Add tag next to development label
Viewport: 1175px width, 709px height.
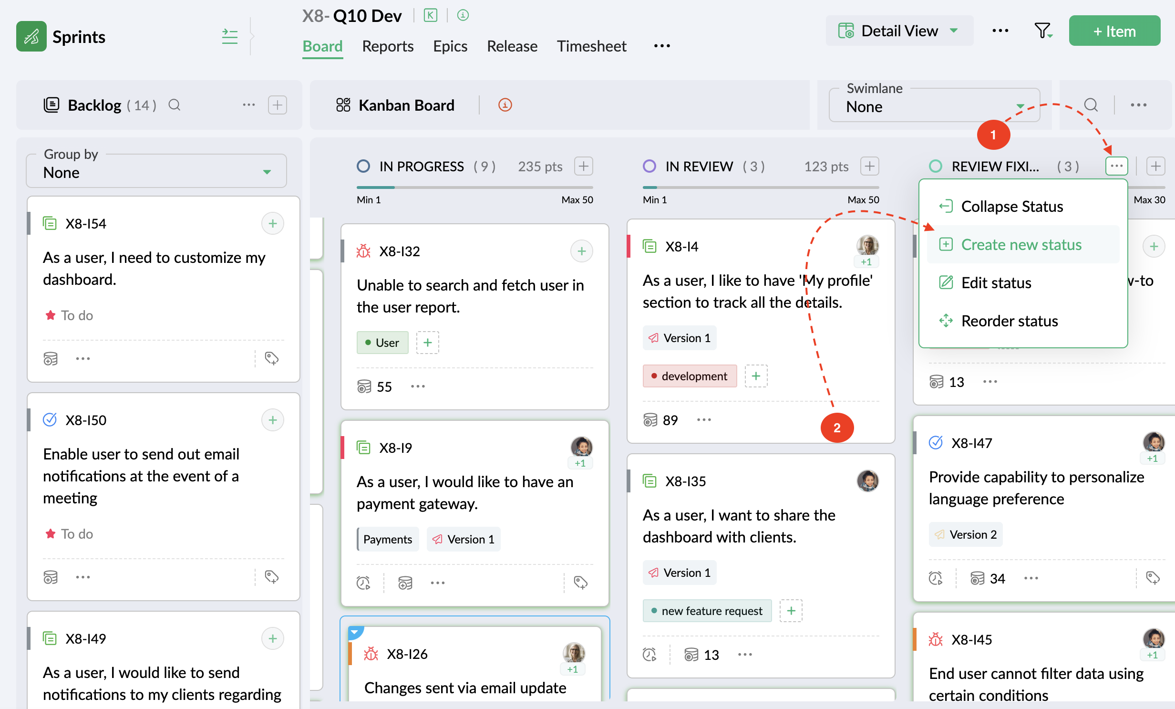coord(756,376)
